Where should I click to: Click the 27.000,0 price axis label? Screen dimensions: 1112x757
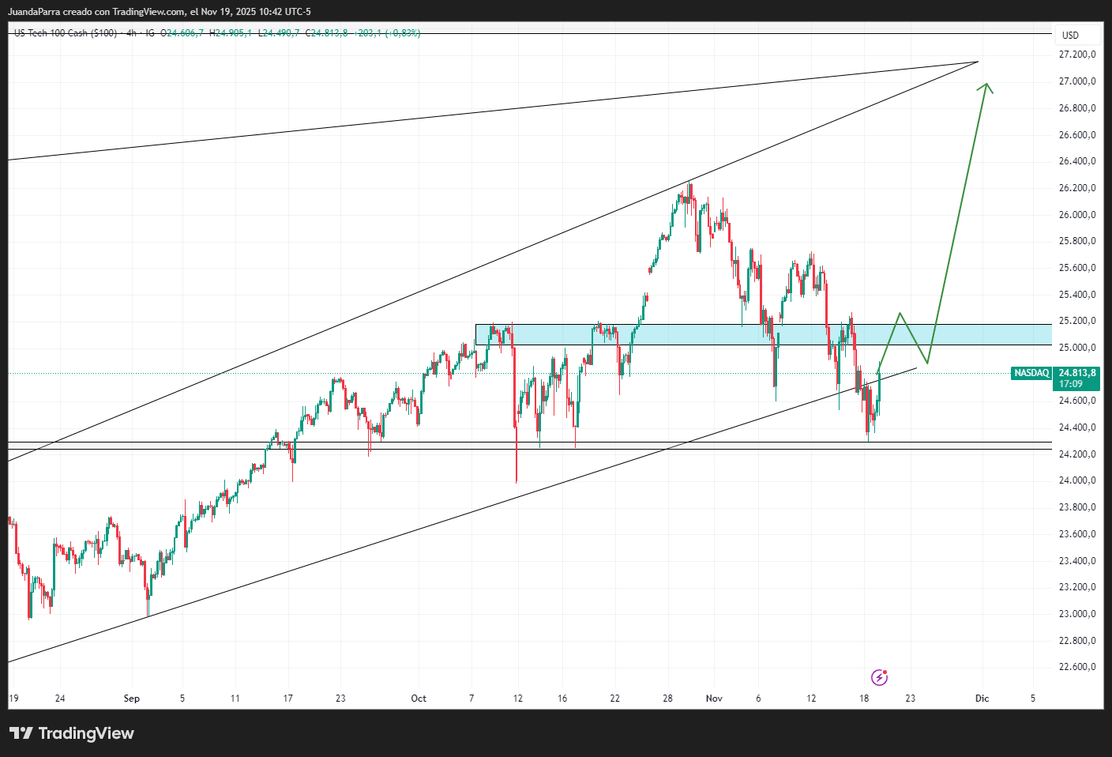coord(1076,81)
